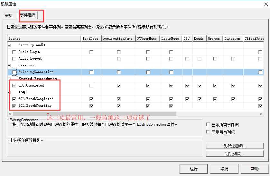Enable 显示所有列 checkbox
The image size is (270, 176).
pos(208,132)
